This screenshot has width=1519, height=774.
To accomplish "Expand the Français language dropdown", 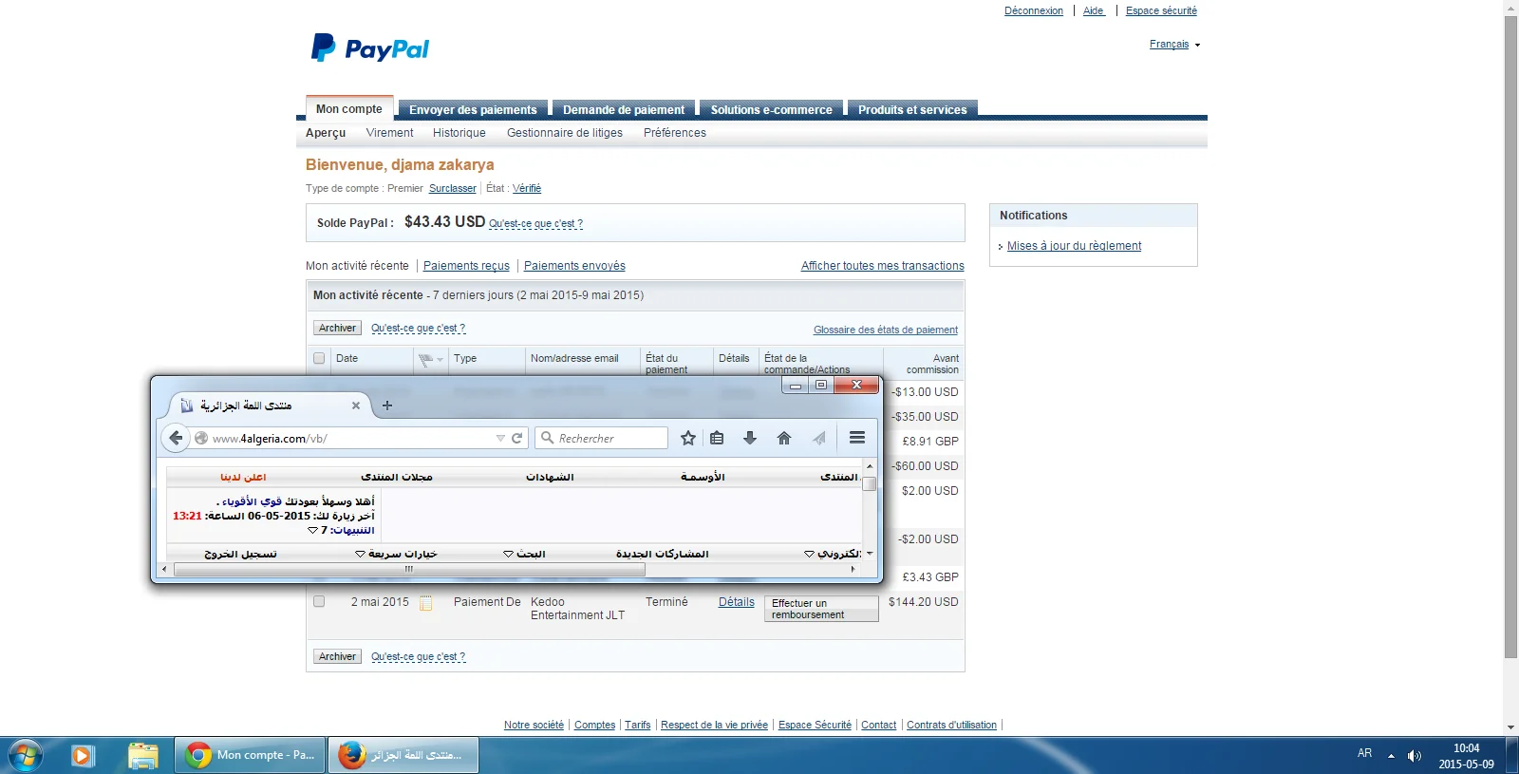I will click(x=1174, y=45).
